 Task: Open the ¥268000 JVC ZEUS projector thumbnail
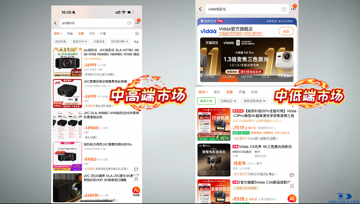pos(67,188)
